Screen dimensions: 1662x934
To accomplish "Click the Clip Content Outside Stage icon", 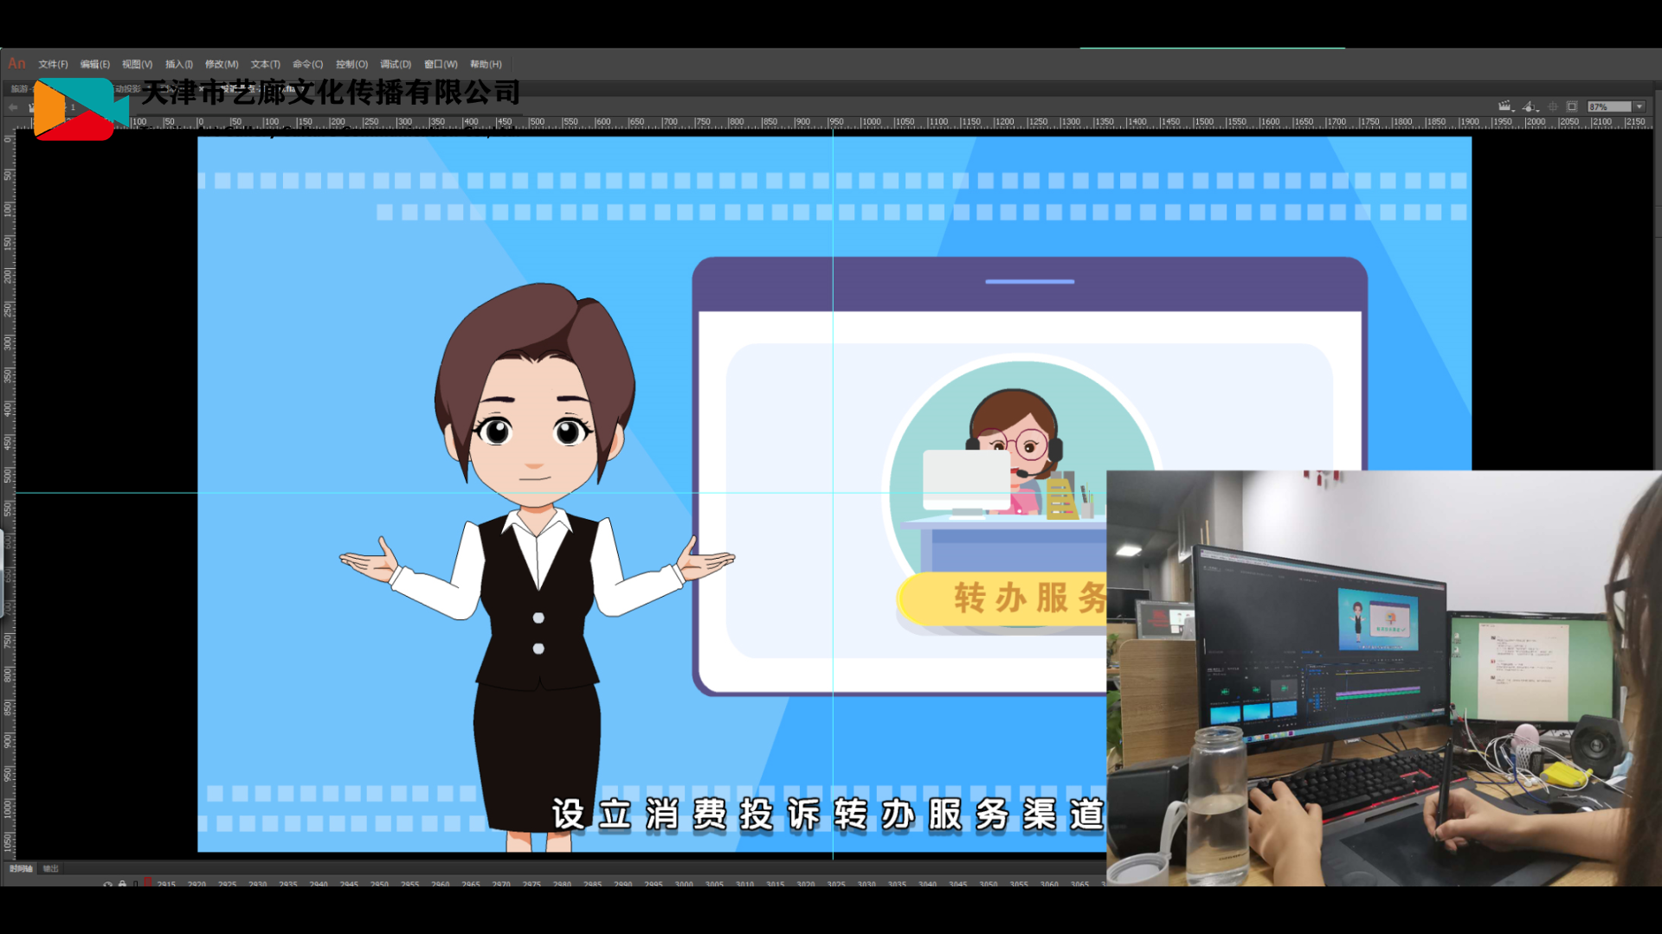I will point(1572,106).
